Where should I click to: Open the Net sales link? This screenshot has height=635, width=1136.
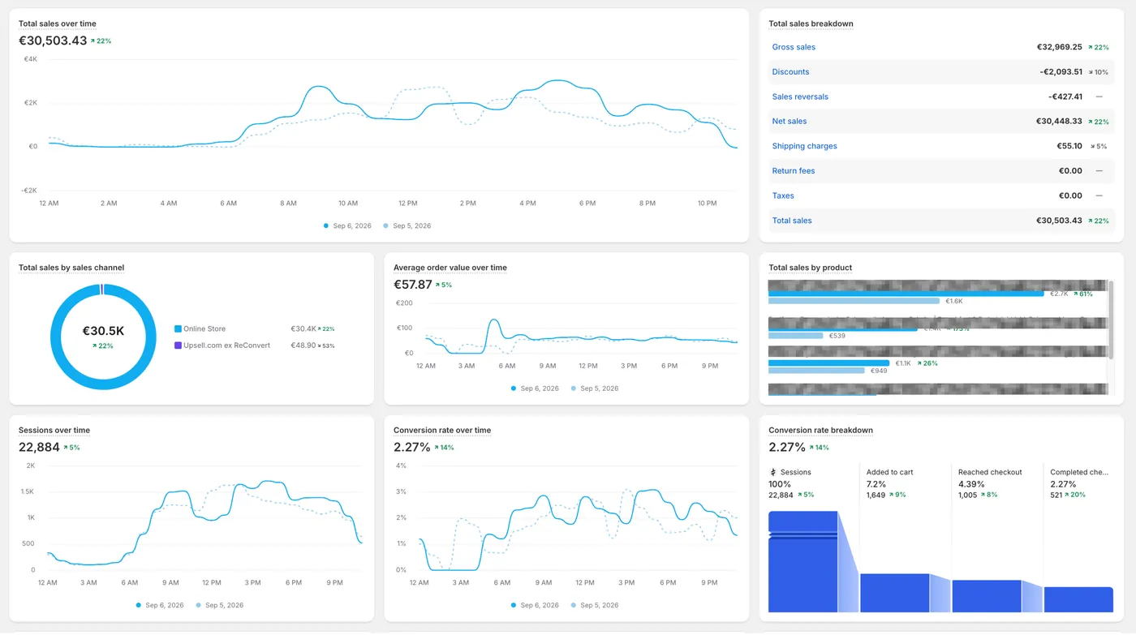[x=790, y=122]
